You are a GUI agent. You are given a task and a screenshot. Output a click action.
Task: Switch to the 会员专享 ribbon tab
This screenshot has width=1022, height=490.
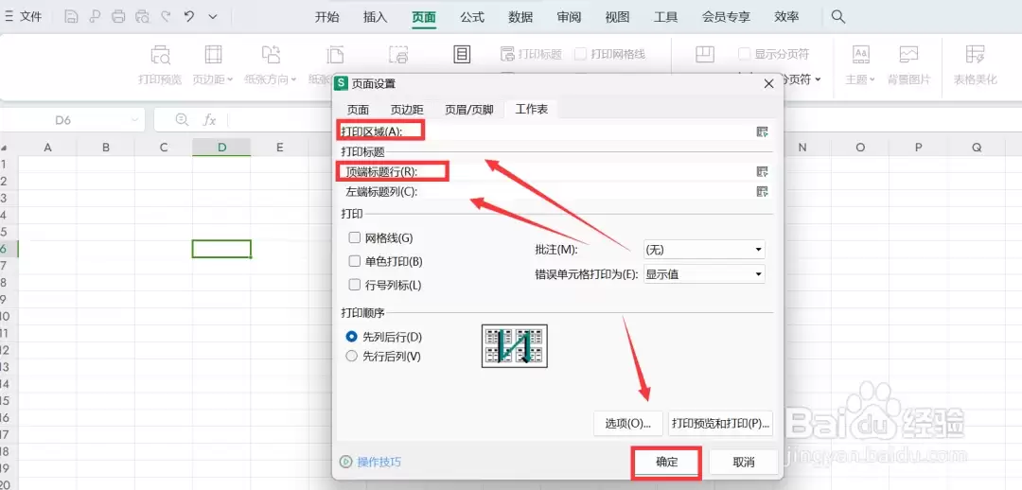(726, 18)
